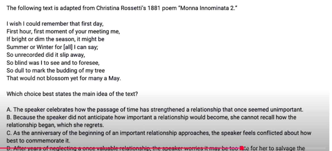Viewport: 332px width, 151px height.
Task: Select answer choice C about the anniversary
Action: pos(159,137)
